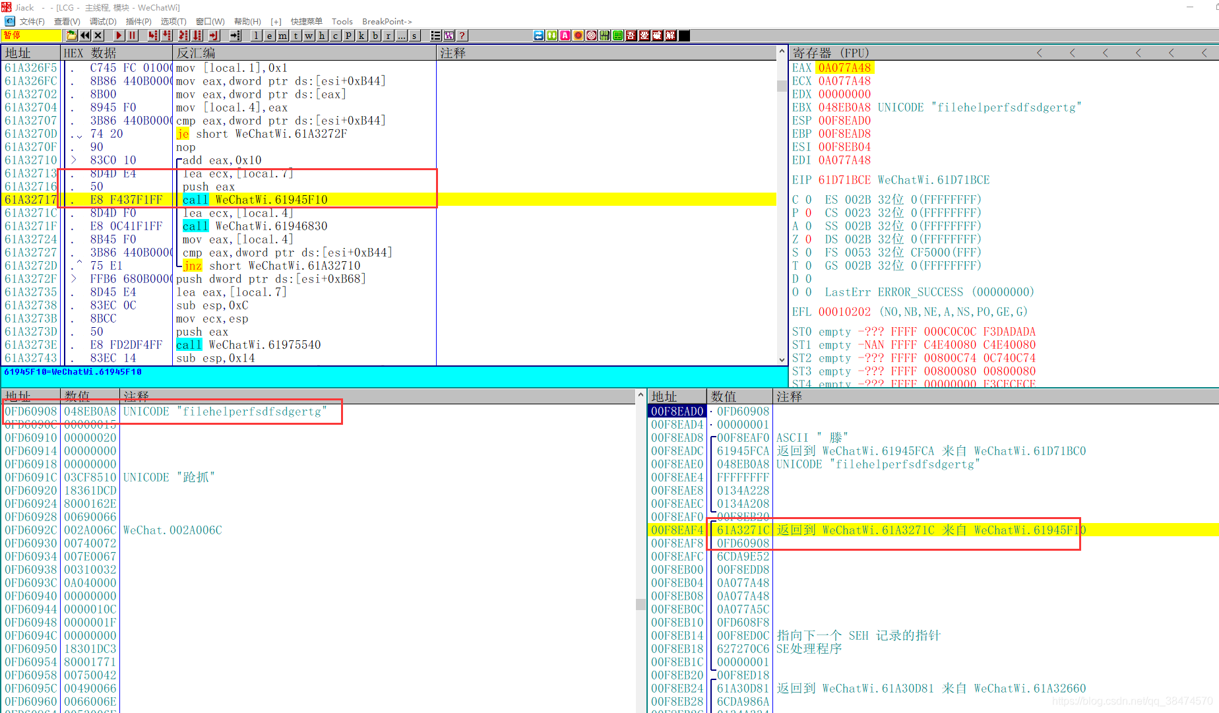Open the 帮助(H) menu
1219x713 pixels.
tap(247, 22)
